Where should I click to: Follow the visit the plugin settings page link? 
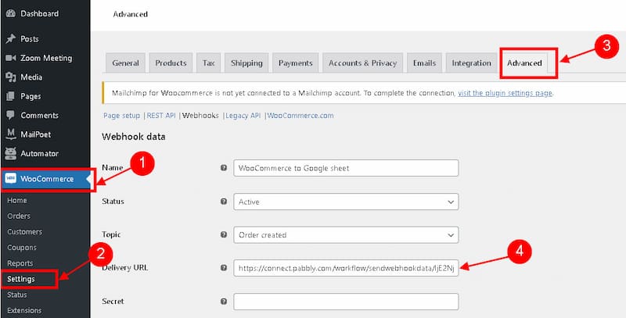click(x=505, y=93)
